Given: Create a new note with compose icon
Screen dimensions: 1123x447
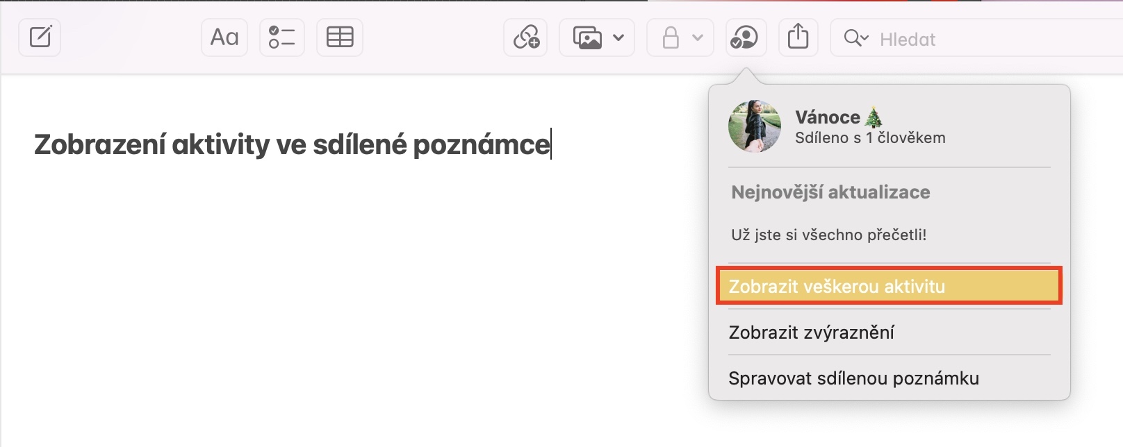Looking at the screenshot, I should (40, 37).
